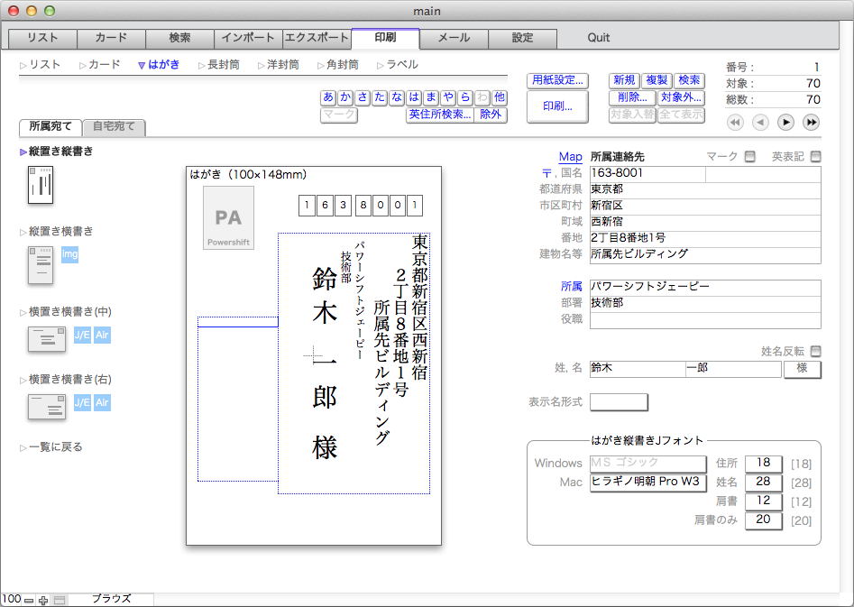854x607 pixels.
Task: Click the 印刷... button
Action: (557, 106)
